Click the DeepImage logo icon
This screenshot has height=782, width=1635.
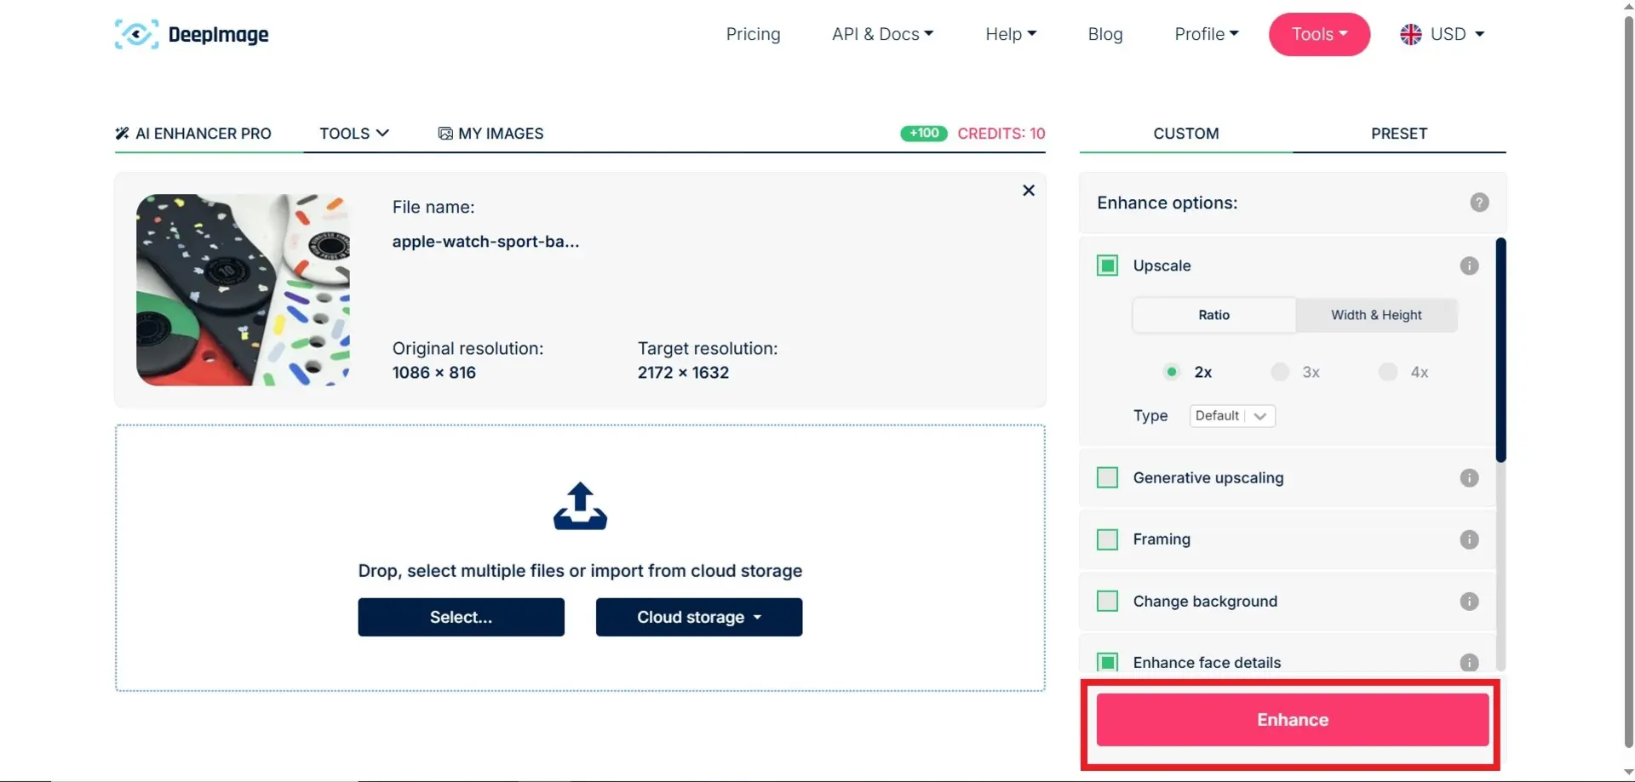[136, 34]
